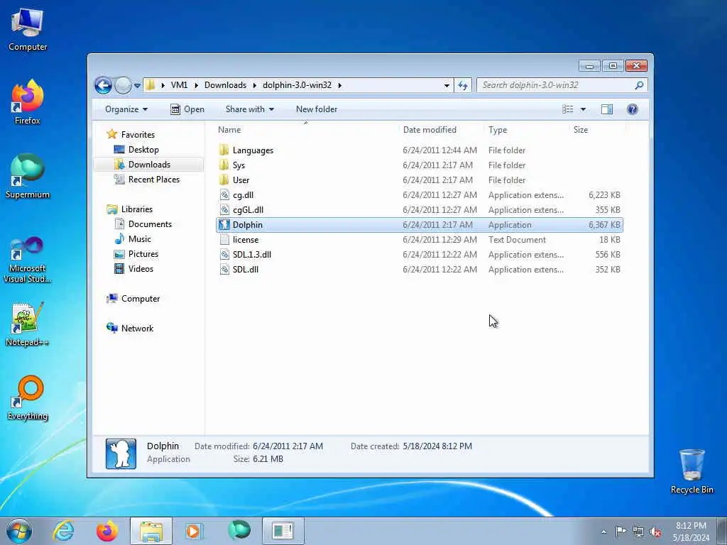Click Windows Media Player taskbar icon
This screenshot has width=727, height=545.
tap(193, 531)
